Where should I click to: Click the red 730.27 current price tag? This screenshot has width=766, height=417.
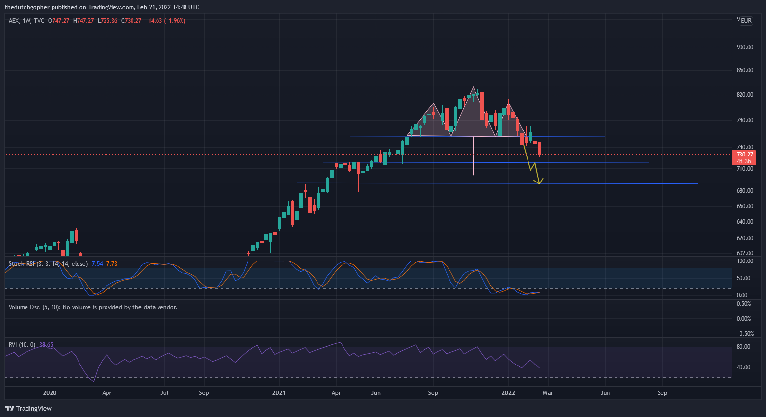[744, 154]
